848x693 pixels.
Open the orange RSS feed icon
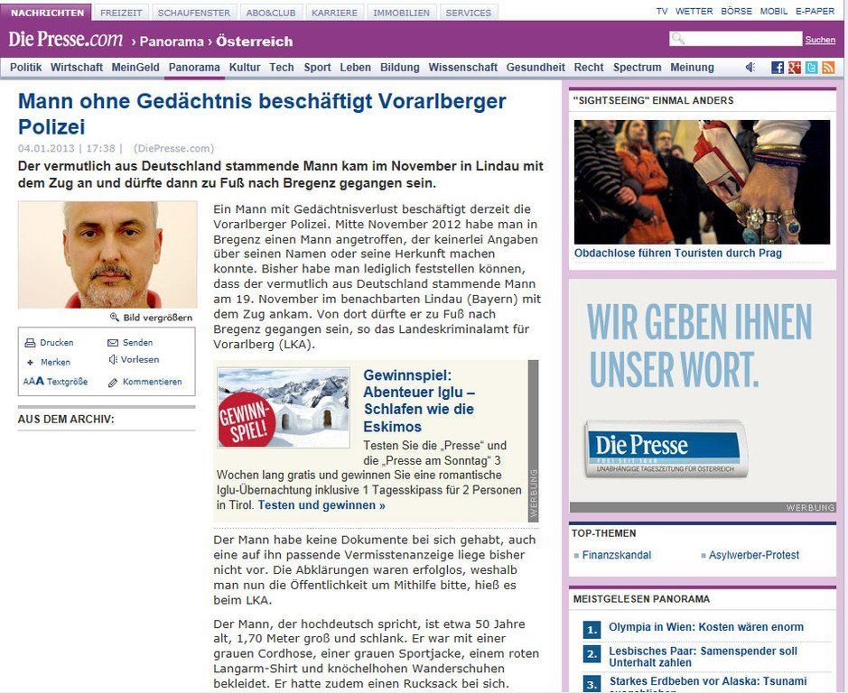828,68
